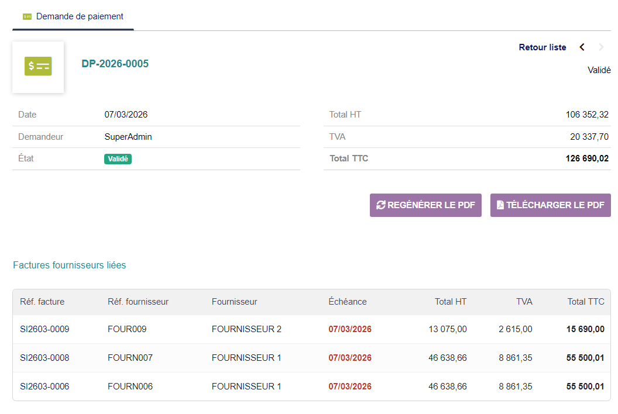This screenshot has height=414, width=618.
Task: Go to previous record with left chevron
Action: click(x=582, y=47)
